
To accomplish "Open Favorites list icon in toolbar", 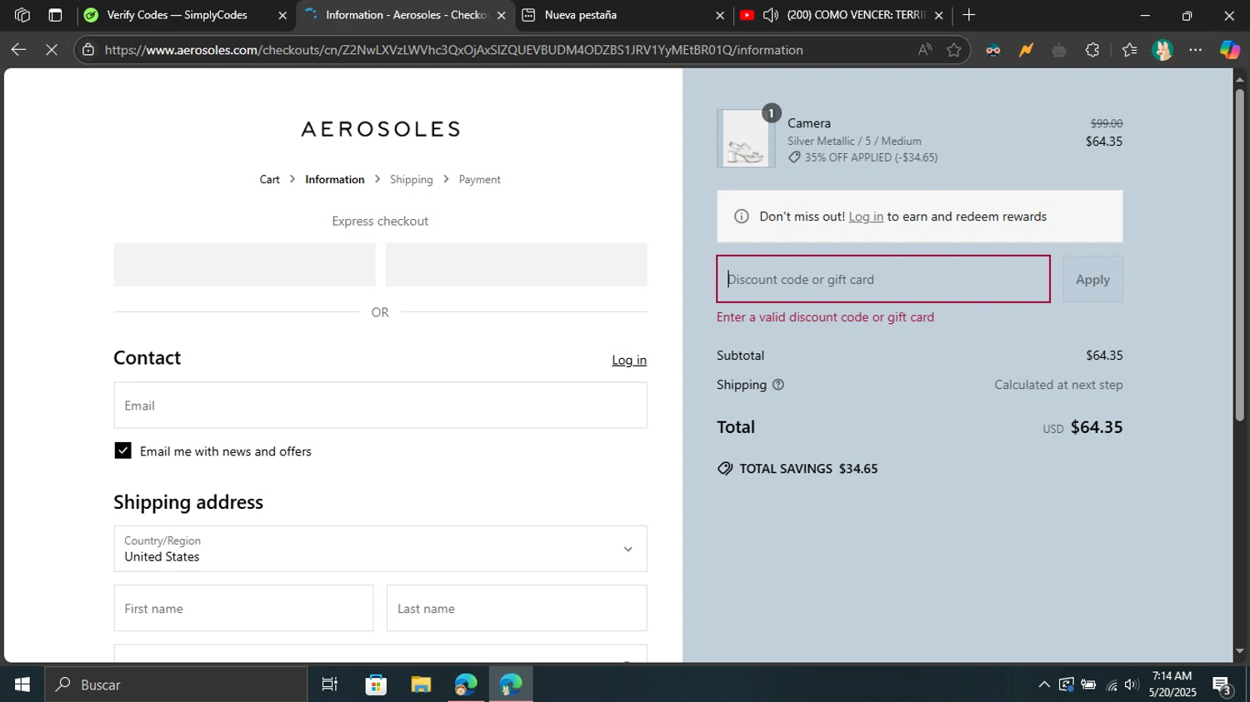I will [x=1130, y=50].
